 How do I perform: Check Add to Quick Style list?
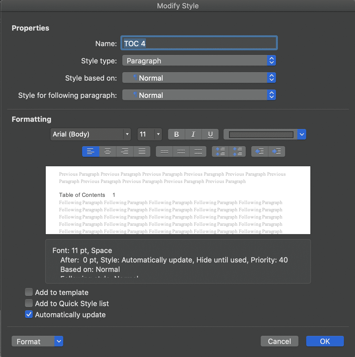[x=29, y=303]
